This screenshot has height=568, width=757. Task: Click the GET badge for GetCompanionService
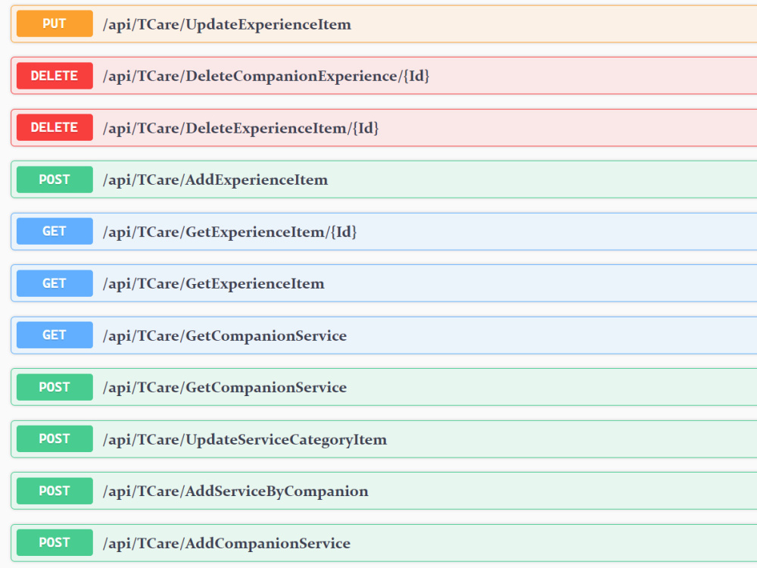pyautogui.click(x=55, y=335)
